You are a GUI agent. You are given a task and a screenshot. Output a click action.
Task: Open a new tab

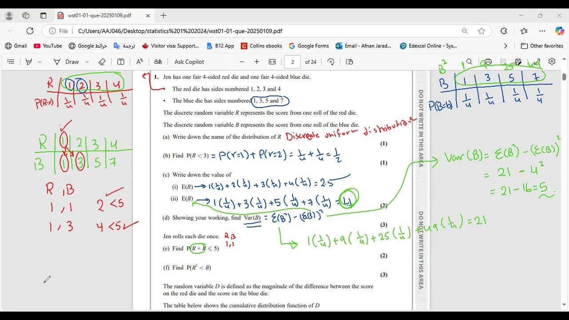point(164,16)
